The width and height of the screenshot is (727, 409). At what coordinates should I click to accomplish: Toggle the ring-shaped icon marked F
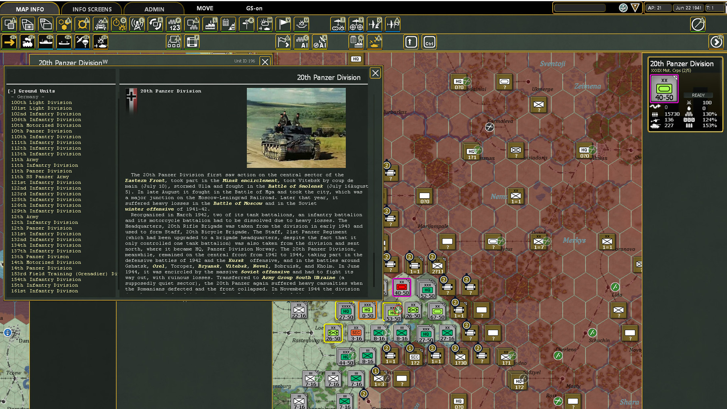(82, 24)
